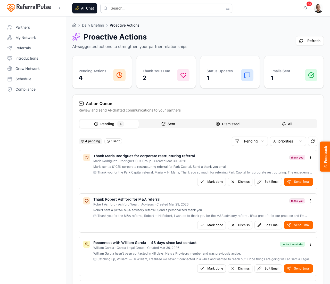Focus the Search field
This screenshot has width=330, height=284.
click(x=166, y=8)
